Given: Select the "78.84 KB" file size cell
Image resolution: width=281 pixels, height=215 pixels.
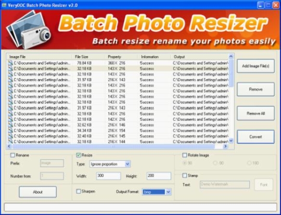Looking at the screenshot, I should 84,63.
